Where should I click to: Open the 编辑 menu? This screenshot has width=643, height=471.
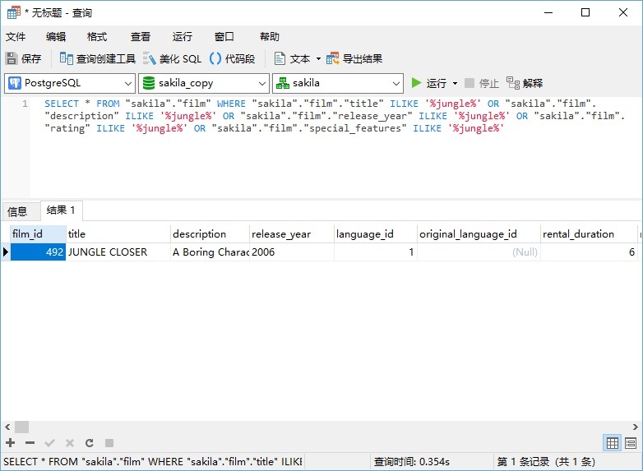click(x=56, y=37)
